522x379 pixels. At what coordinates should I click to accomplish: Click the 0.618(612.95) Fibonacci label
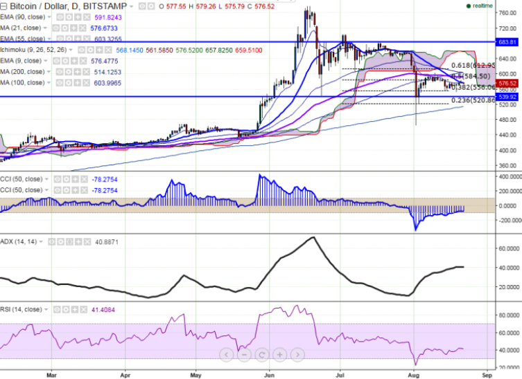[x=473, y=66]
